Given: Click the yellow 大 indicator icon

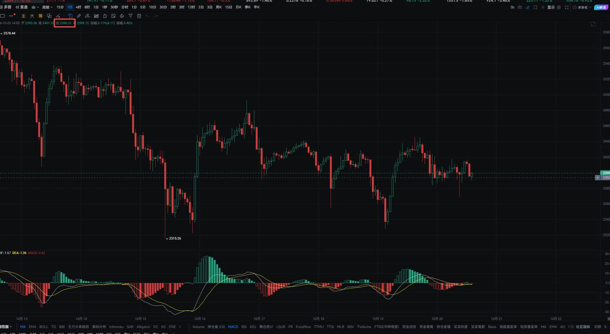Looking at the screenshot, I should pos(32,16).
